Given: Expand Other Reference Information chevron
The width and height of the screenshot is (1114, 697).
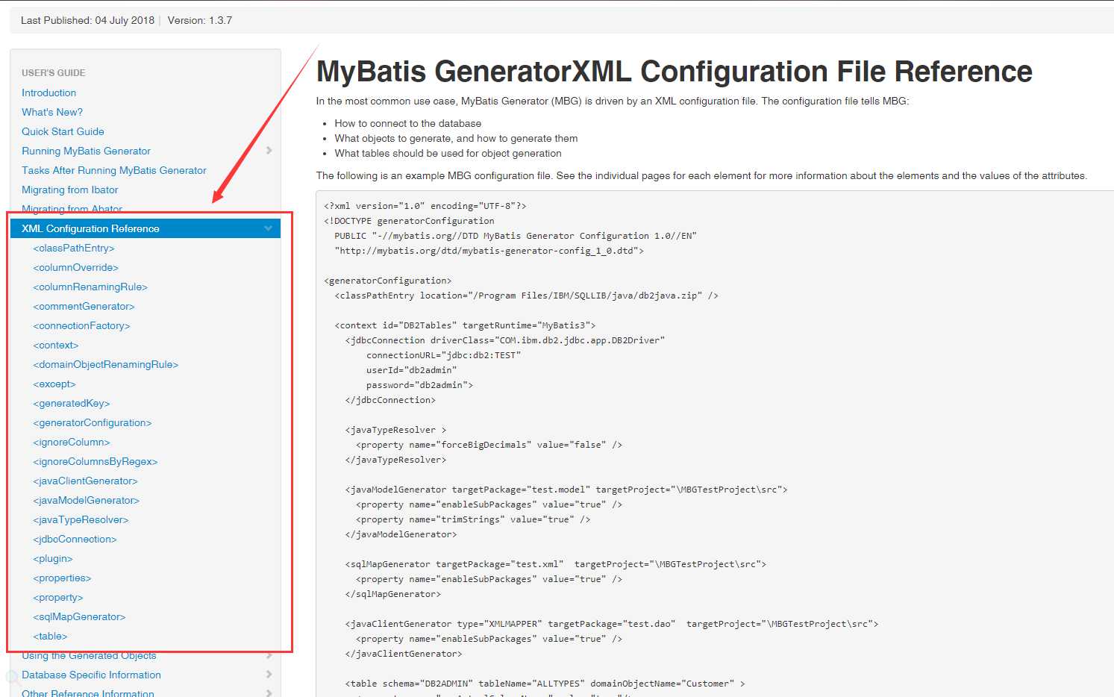Looking at the screenshot, I should tap(269, 693).
